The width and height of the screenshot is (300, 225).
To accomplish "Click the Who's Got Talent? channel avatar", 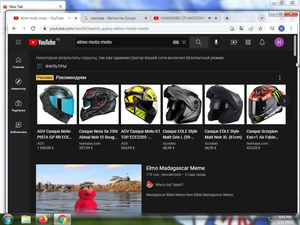I will click(150, 185).
